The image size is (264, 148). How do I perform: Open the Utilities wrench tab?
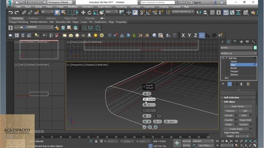tap(253, 42)
